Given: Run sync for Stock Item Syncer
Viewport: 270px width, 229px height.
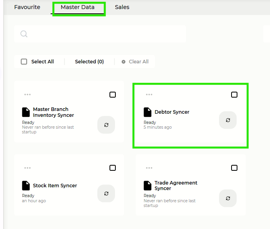Looking at the screenshot, I should [x=106, y=193].
